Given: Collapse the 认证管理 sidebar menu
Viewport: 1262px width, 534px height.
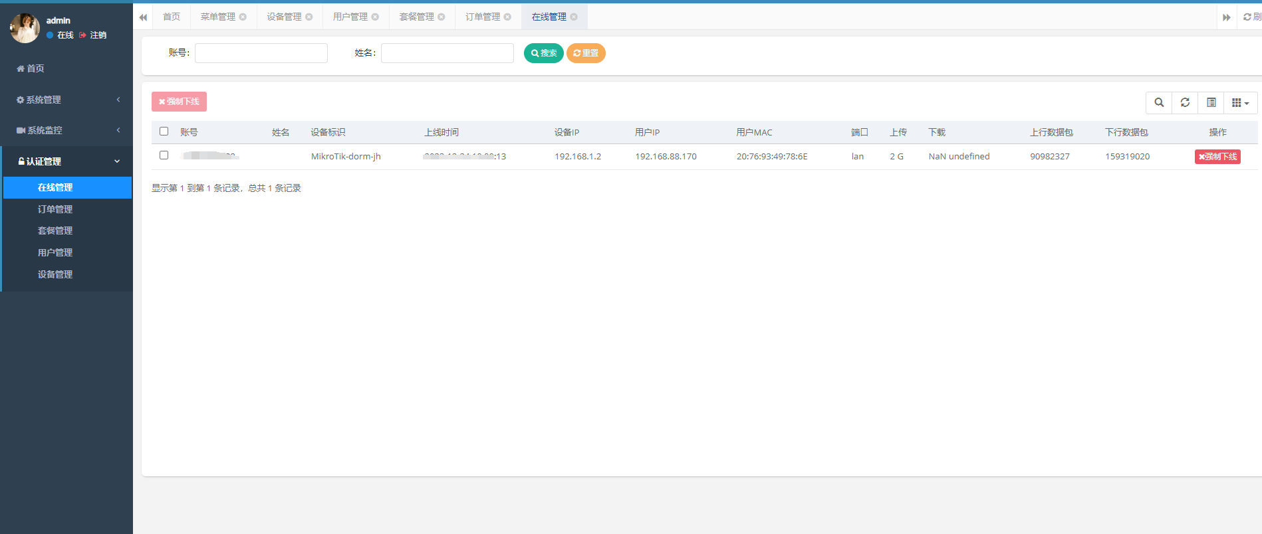Looking at the screenshot, I should [66, 161].
